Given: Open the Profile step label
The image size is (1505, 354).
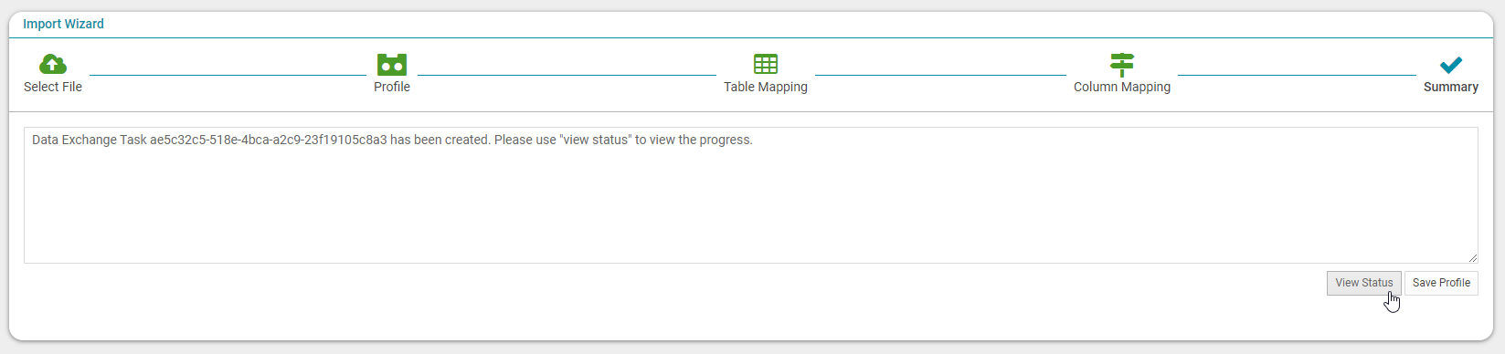Looking at the screenshot, I should (x=392, y=87).
